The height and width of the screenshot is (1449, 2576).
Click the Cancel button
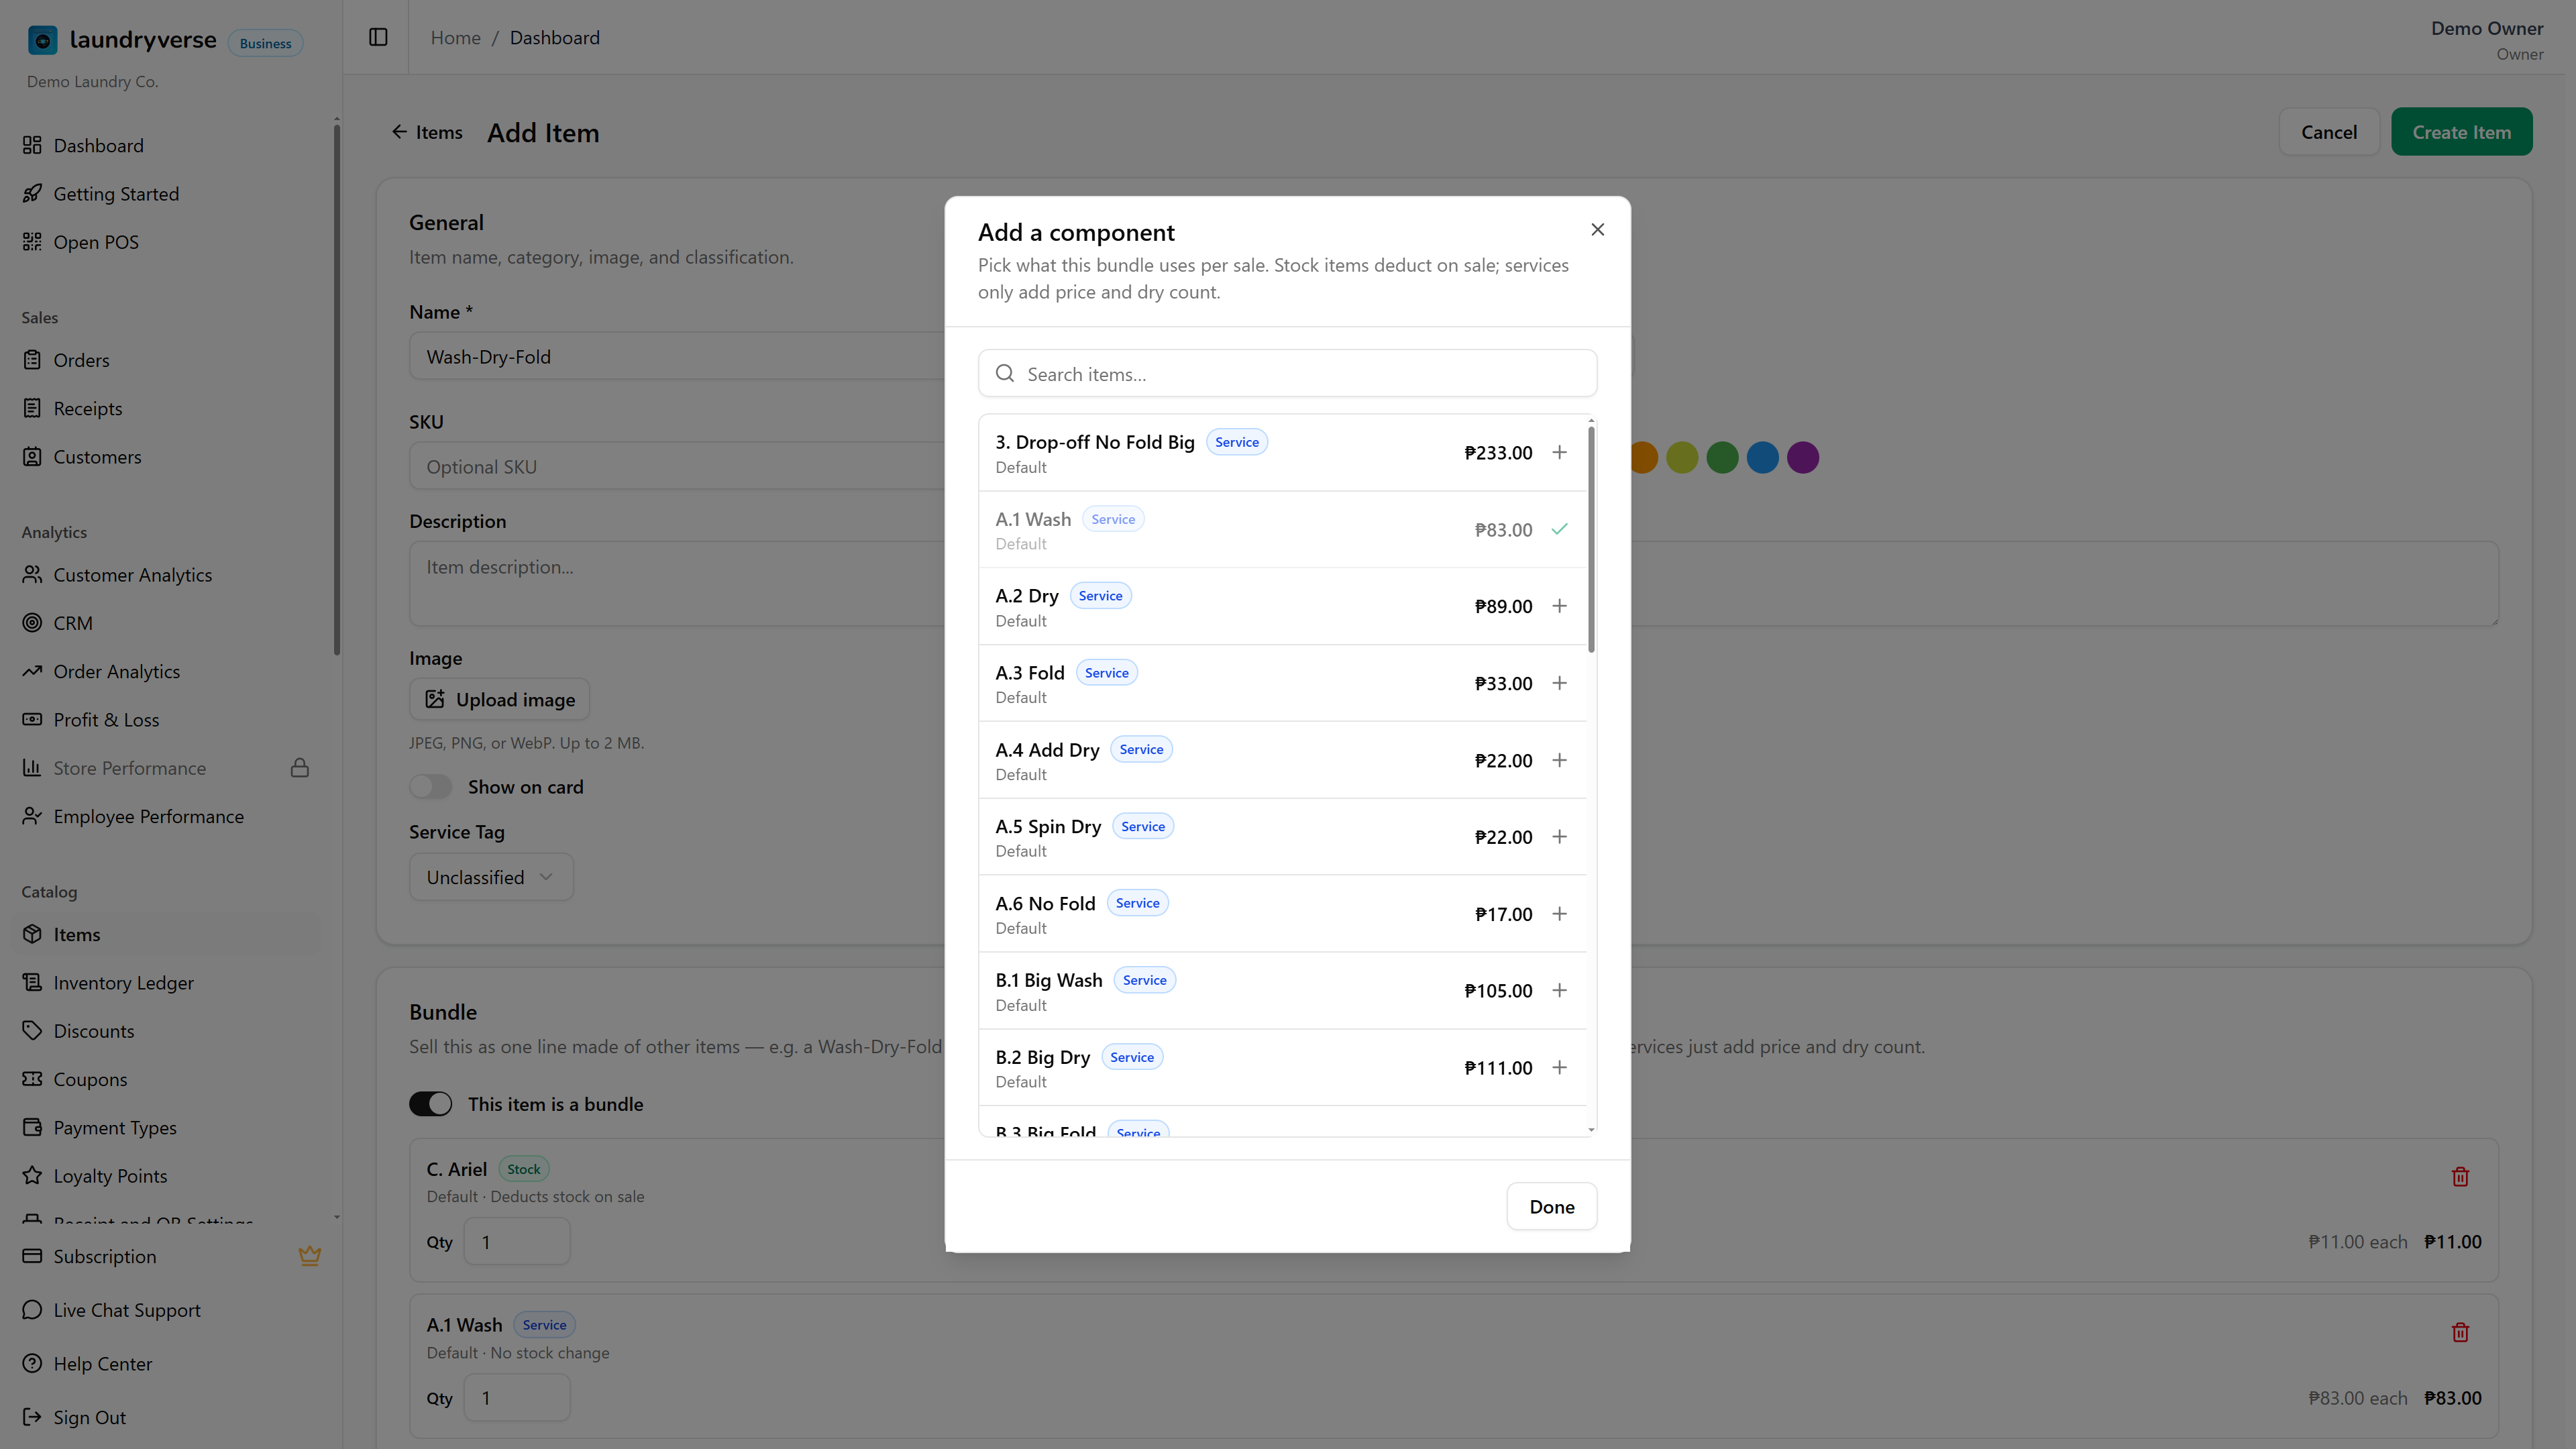pyautogui.click(x=2328, y=132)
